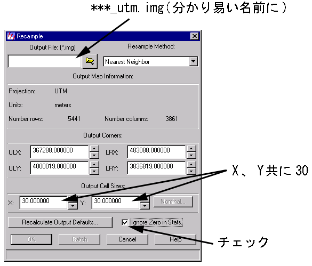Increase ULX value with up arrow
Image resolution: width=312 pixels, height=266 pixels.
point(94,149)
